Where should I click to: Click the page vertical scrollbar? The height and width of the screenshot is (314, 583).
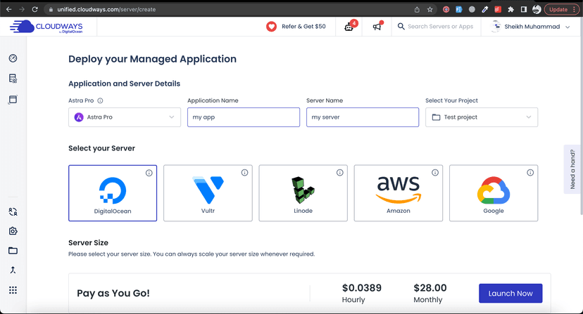click(581, 126)
